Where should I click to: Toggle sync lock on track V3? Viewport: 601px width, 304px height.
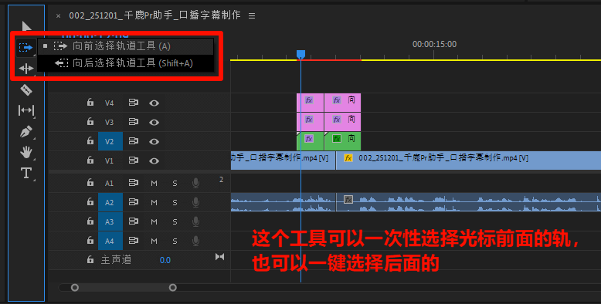pyautogui.click(x=133, y=122)
